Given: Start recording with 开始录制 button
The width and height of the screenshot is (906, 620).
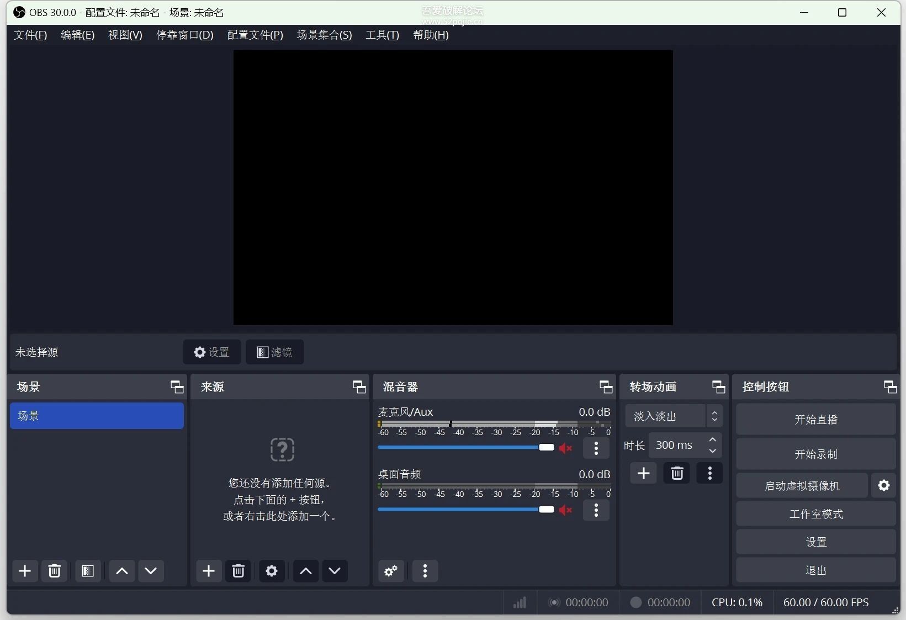Looking at the screenshot, I should pos(815,454).
